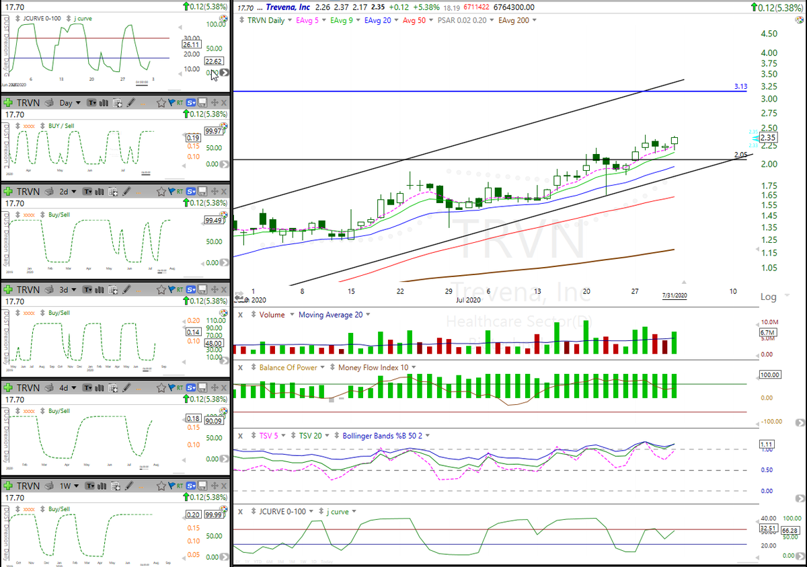Click add indicator grid icon in Day panel
Image resolution: width=807 pixels, height=567 pixels.
coord(118,103)
